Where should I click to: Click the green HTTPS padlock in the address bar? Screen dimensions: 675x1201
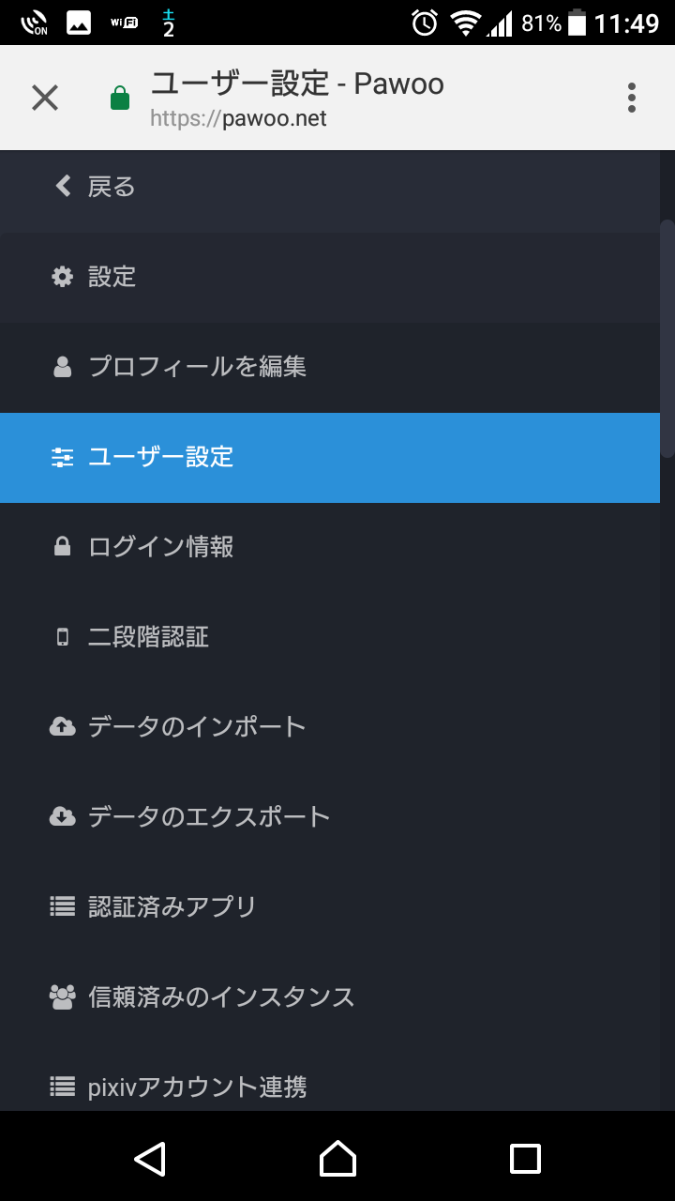(119, 98)
